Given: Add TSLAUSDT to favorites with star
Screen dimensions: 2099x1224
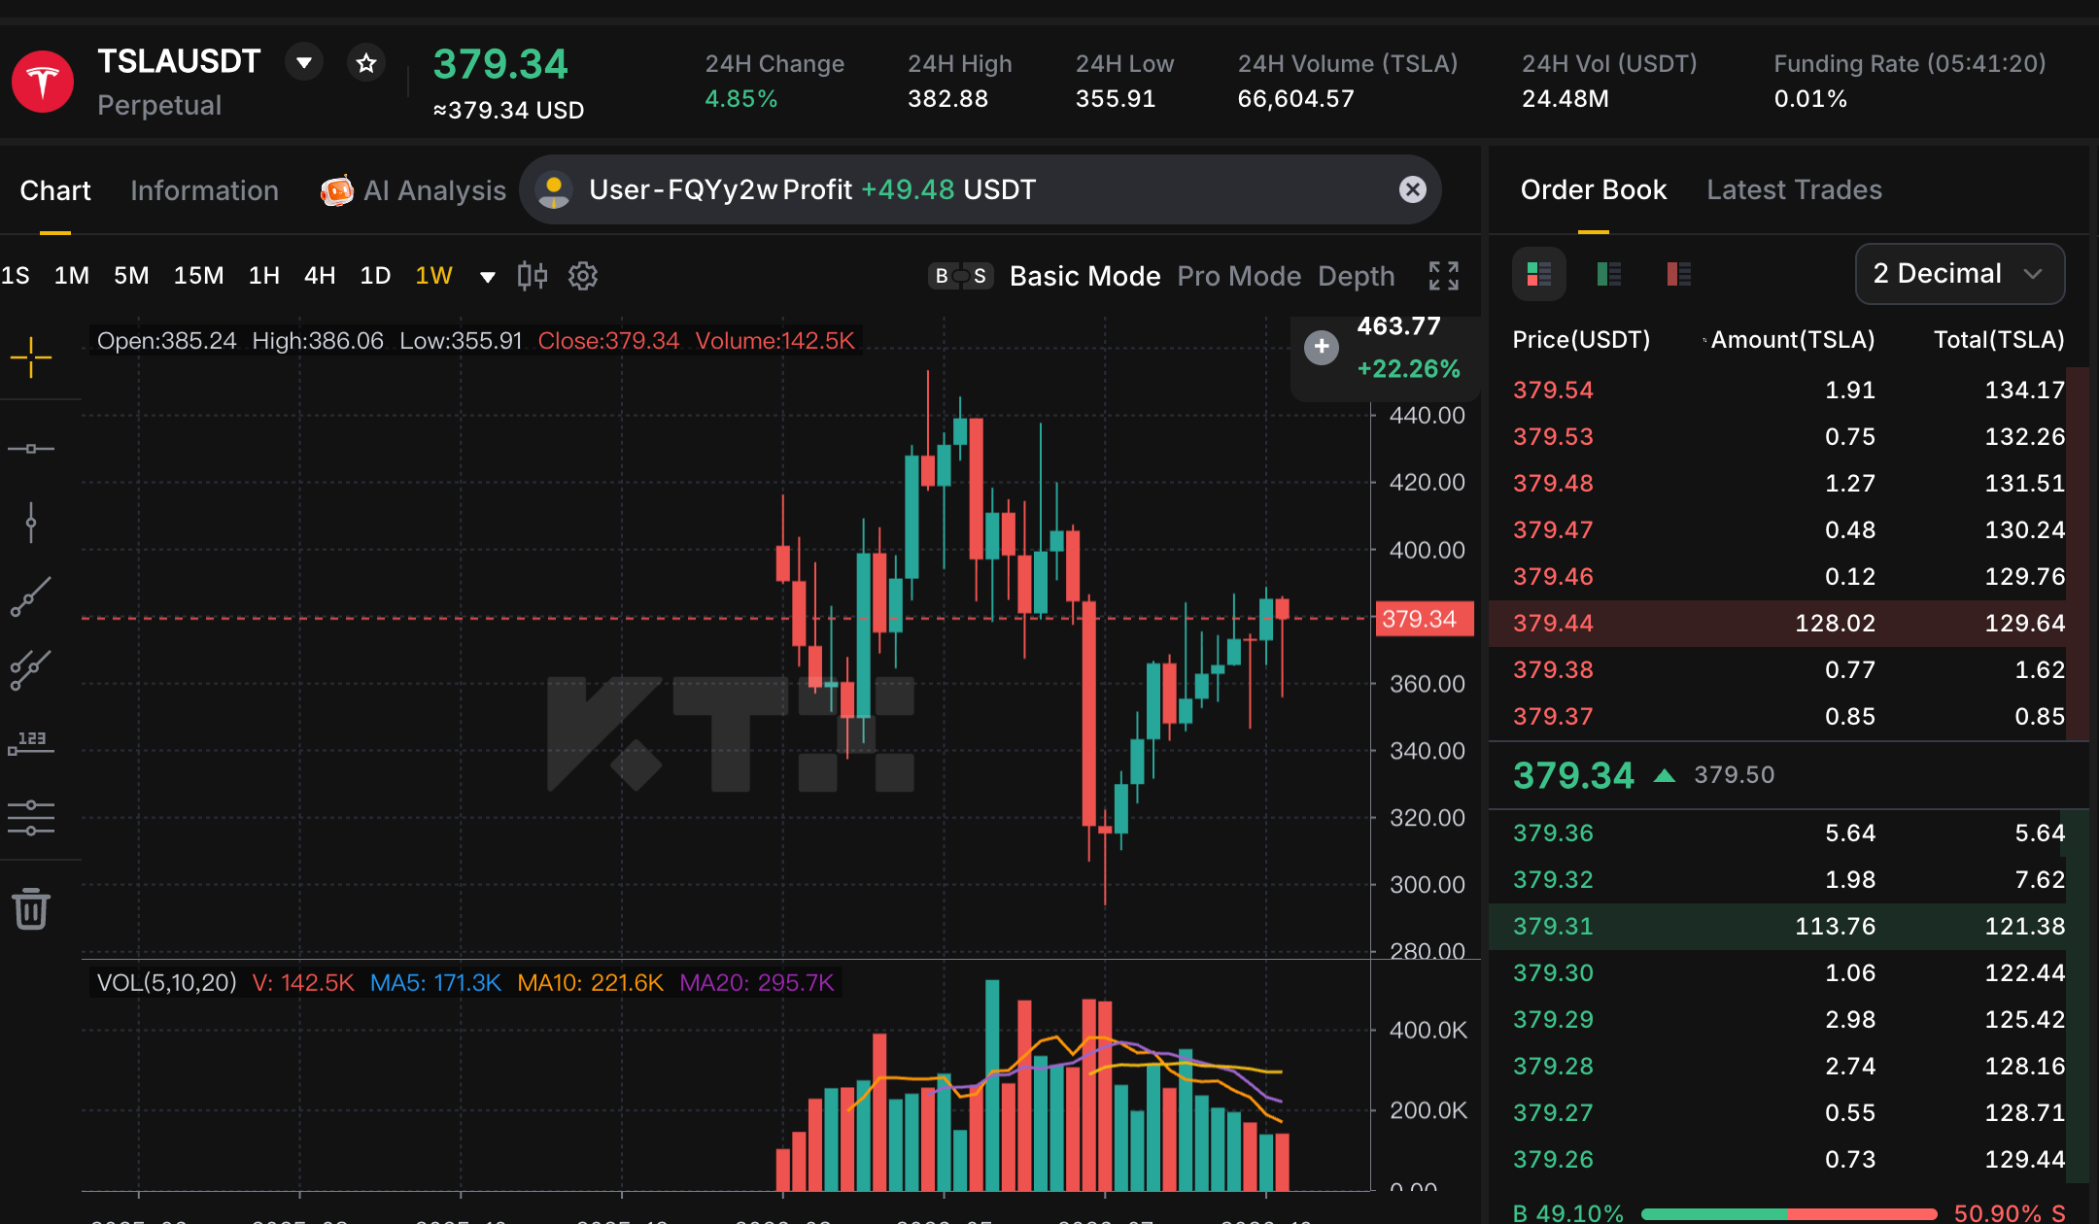Looking at the screenshot, I should [x=366, y=63].
